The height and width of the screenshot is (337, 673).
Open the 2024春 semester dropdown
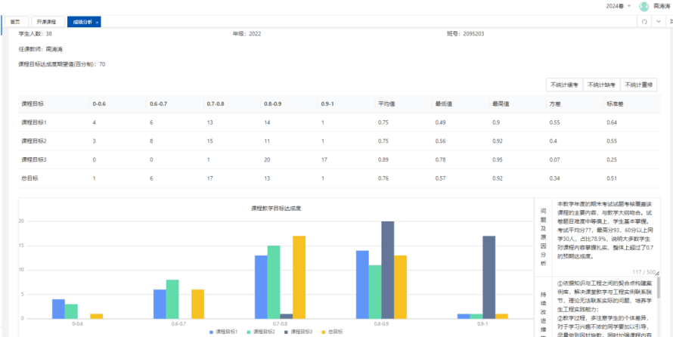point(618,6)
